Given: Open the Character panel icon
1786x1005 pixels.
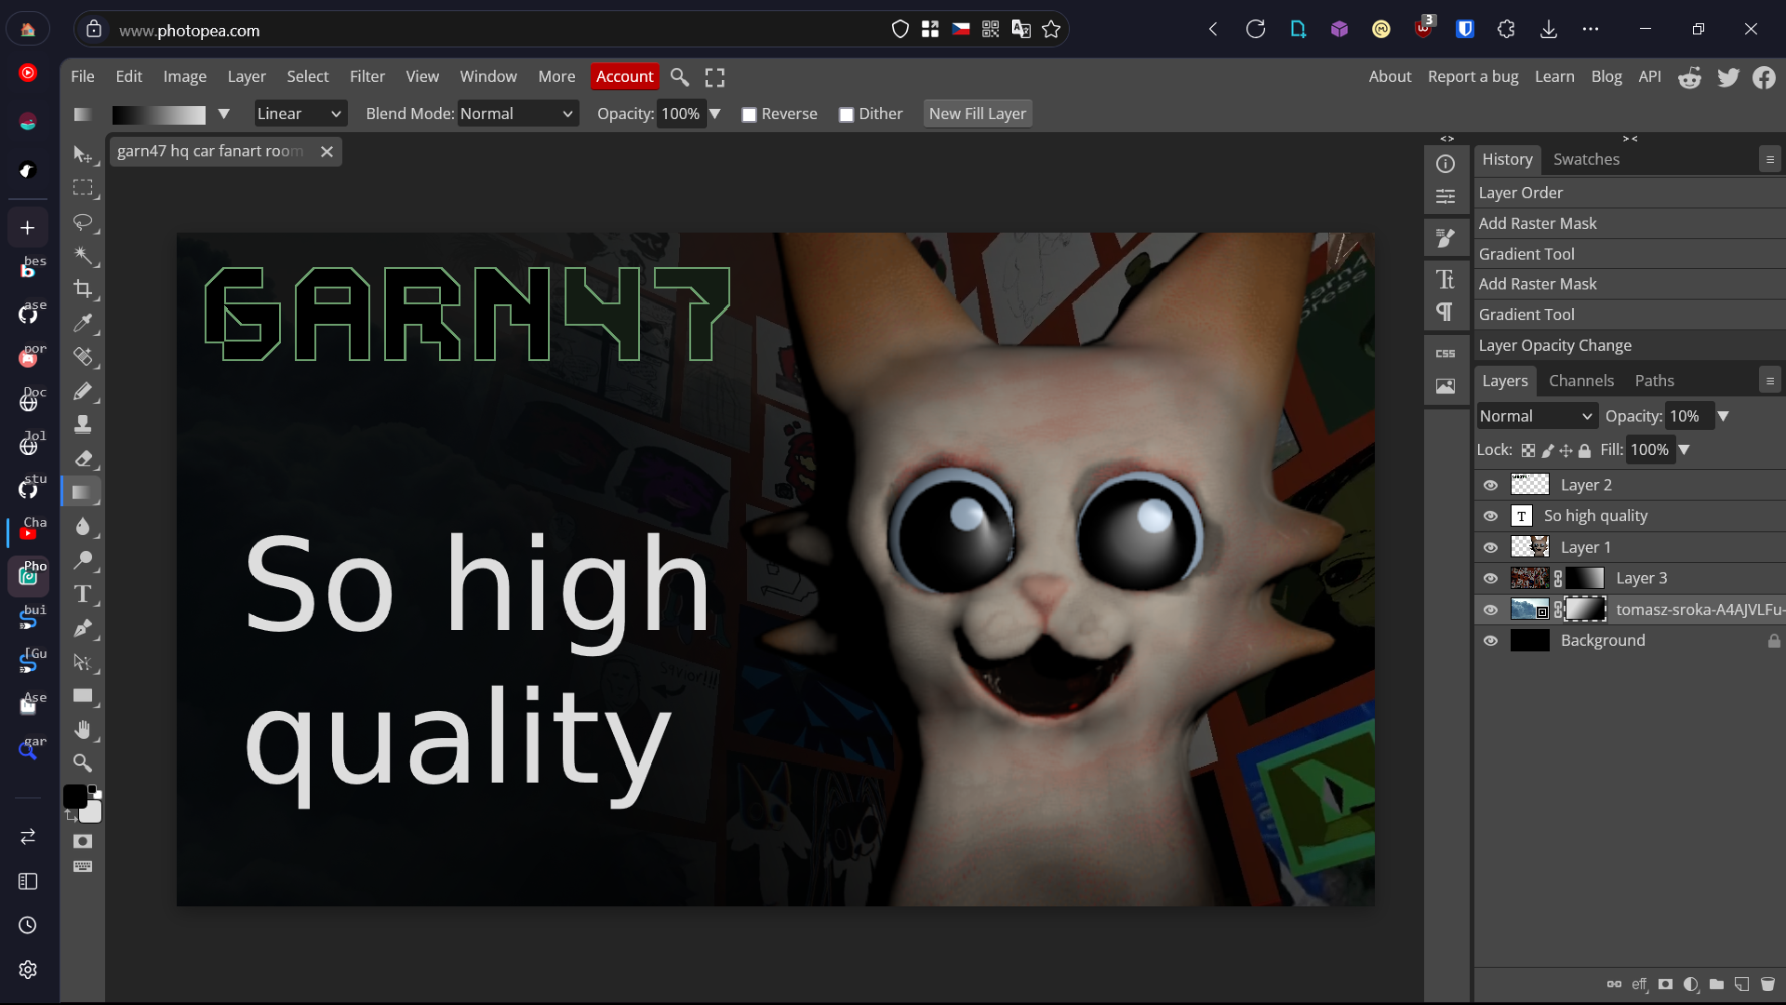Looking at the screenshot, I should pyautogui.click(x=1446, y=279).
